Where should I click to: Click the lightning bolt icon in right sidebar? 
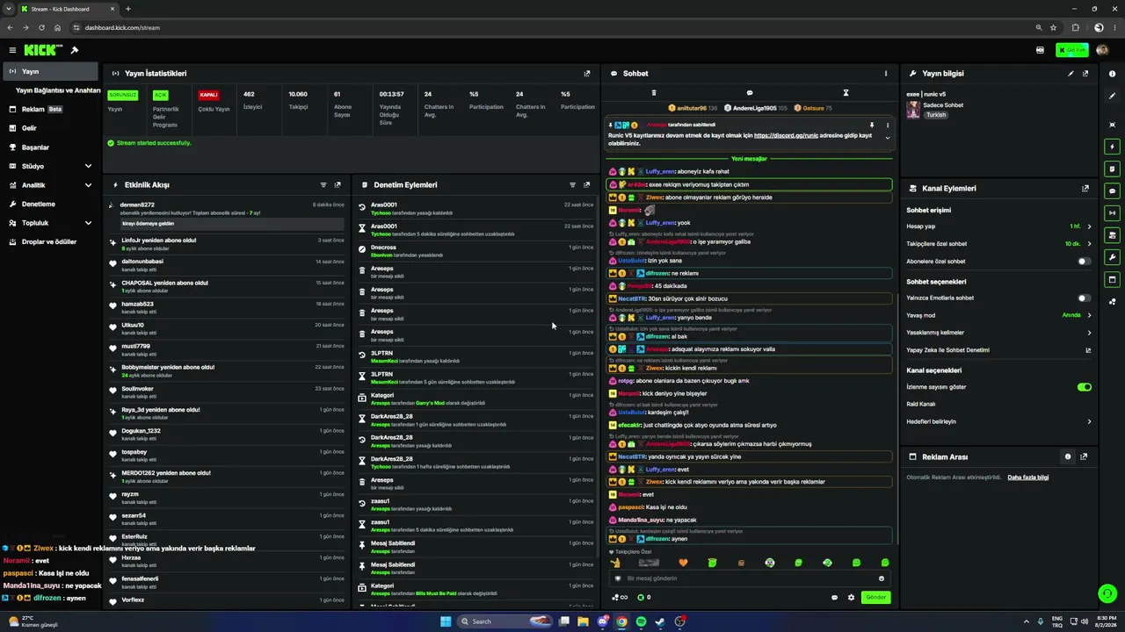point(1113,147)
